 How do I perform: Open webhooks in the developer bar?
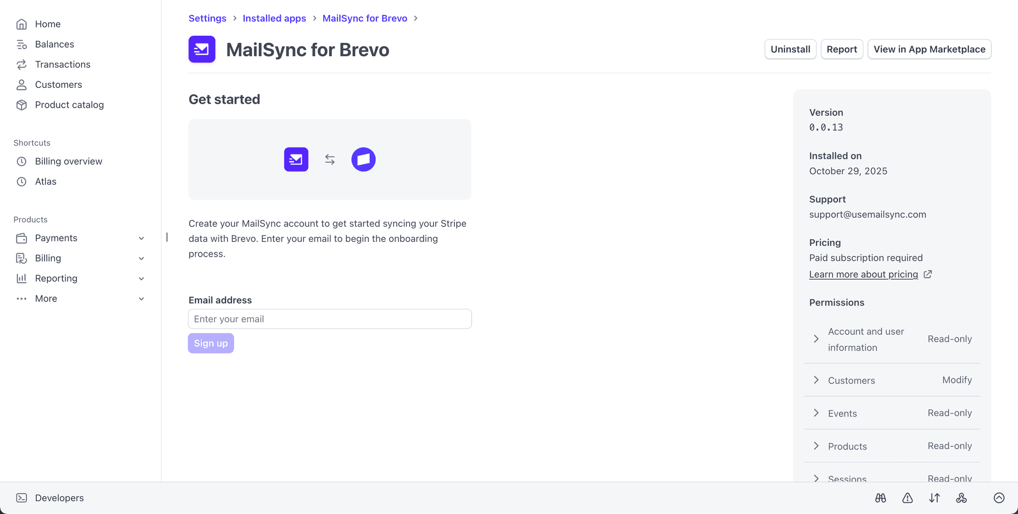962,498
